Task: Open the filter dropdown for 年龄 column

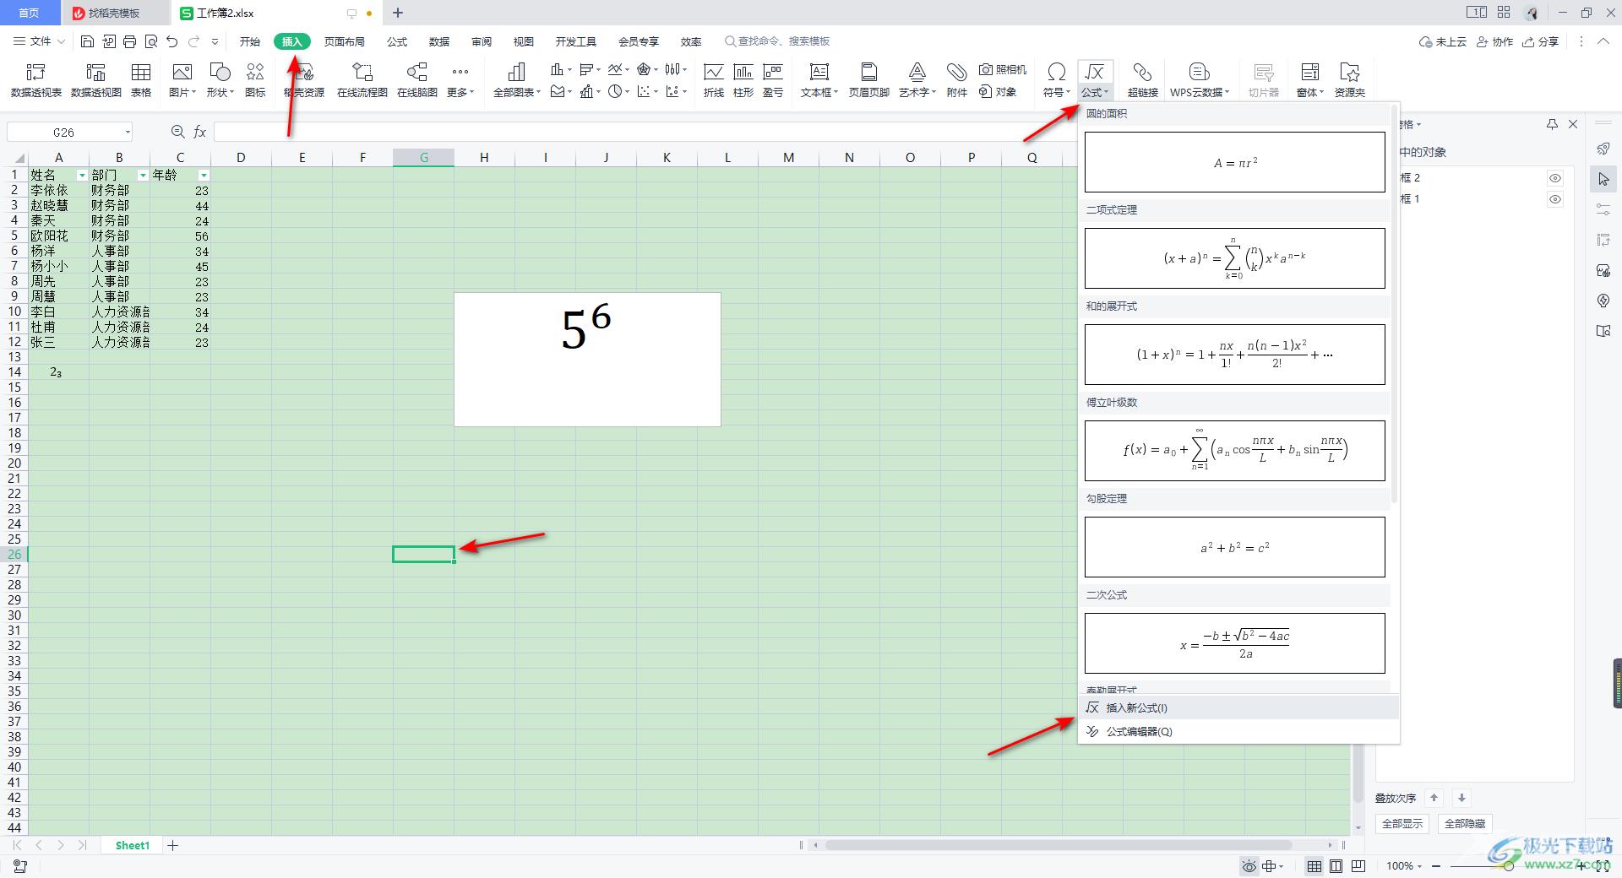Action: [204, 176]
